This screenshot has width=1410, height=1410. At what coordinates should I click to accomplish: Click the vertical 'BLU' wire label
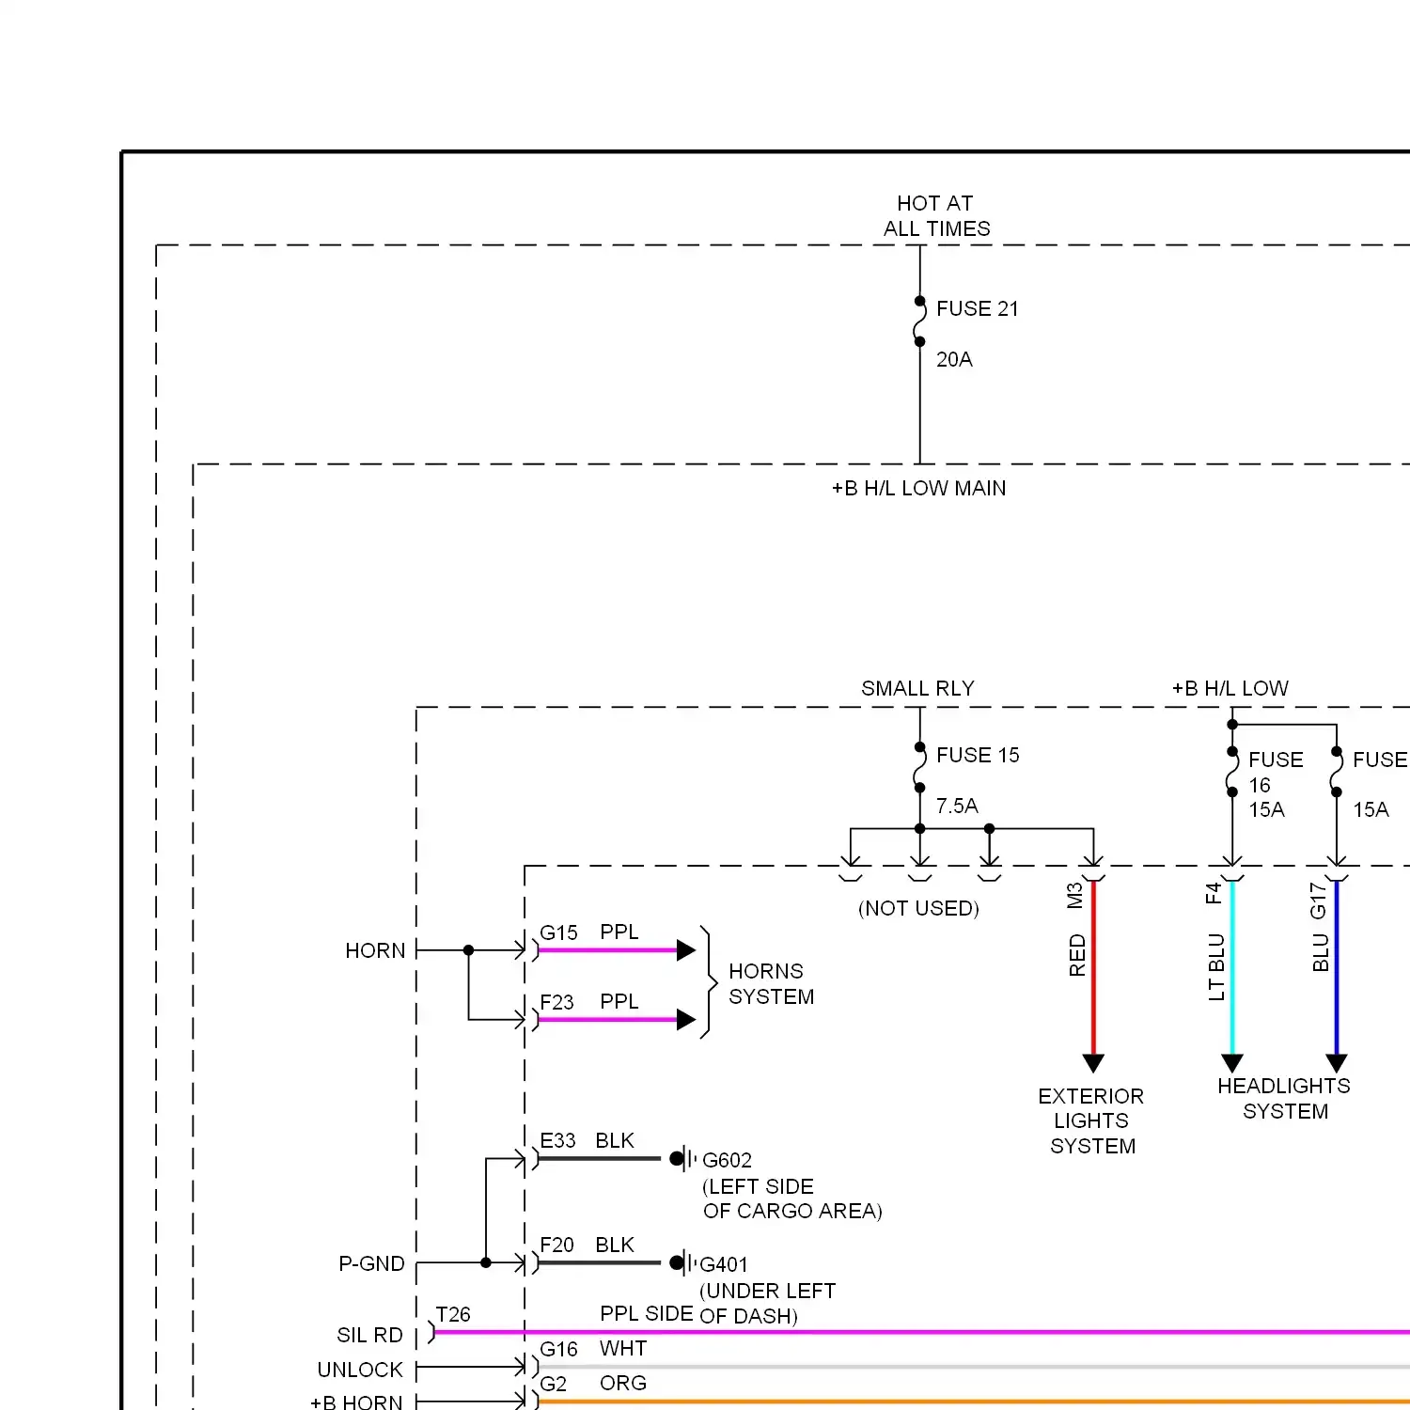coord(1321,952)
